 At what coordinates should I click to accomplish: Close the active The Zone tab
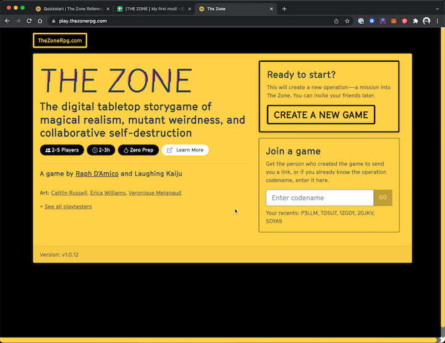click(x=271, y=9)
